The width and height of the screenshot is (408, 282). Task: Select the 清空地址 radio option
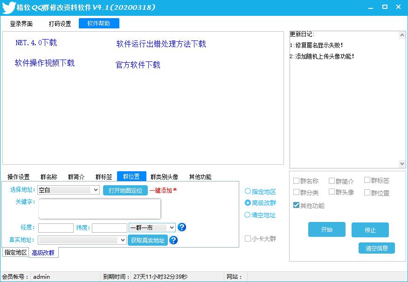[260, 215]
